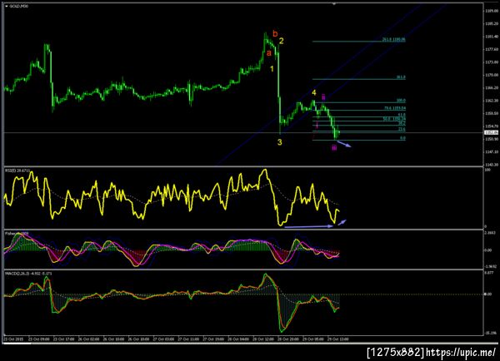
Task: Click the '27 Oct 19:00' time axis label
Action: [213, 339]
